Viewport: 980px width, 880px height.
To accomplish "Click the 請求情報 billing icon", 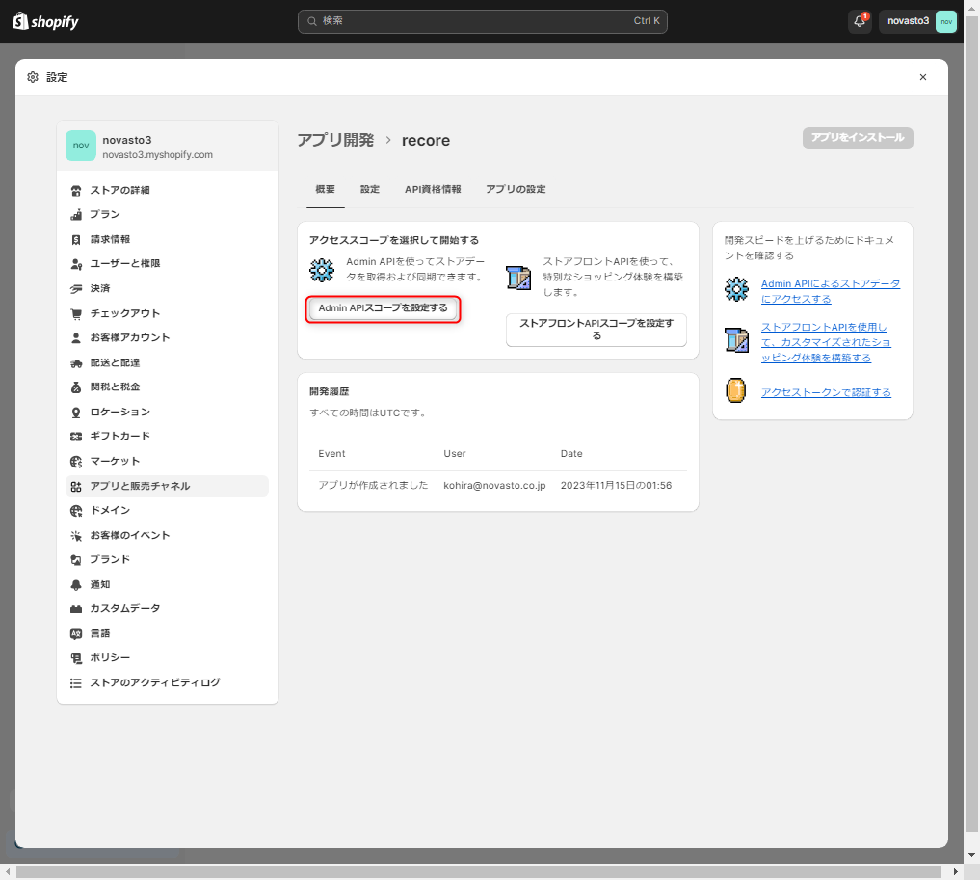I will (x=75, y=239).
